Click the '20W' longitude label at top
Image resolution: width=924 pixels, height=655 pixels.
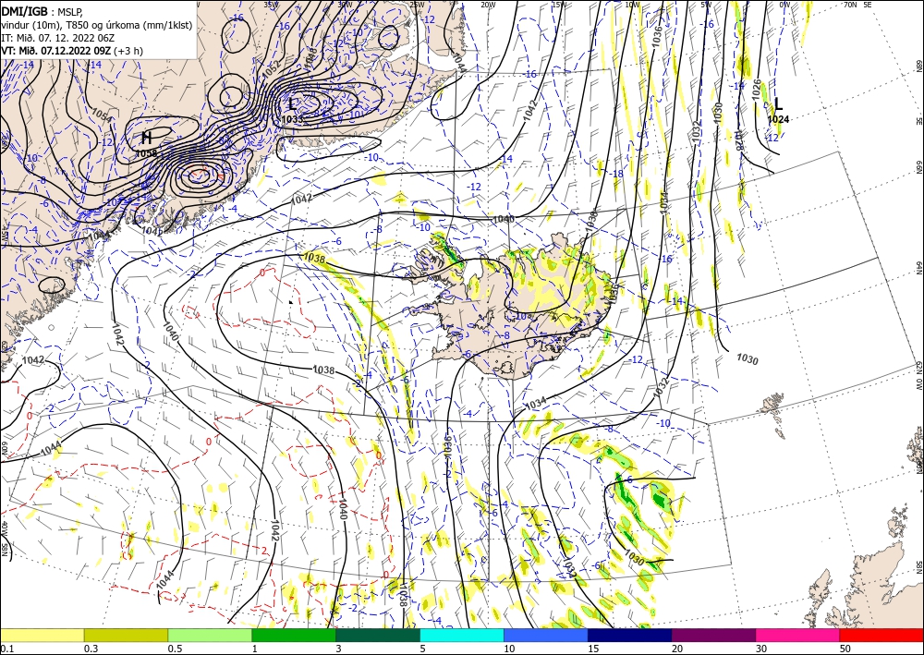tap(487, 5)
